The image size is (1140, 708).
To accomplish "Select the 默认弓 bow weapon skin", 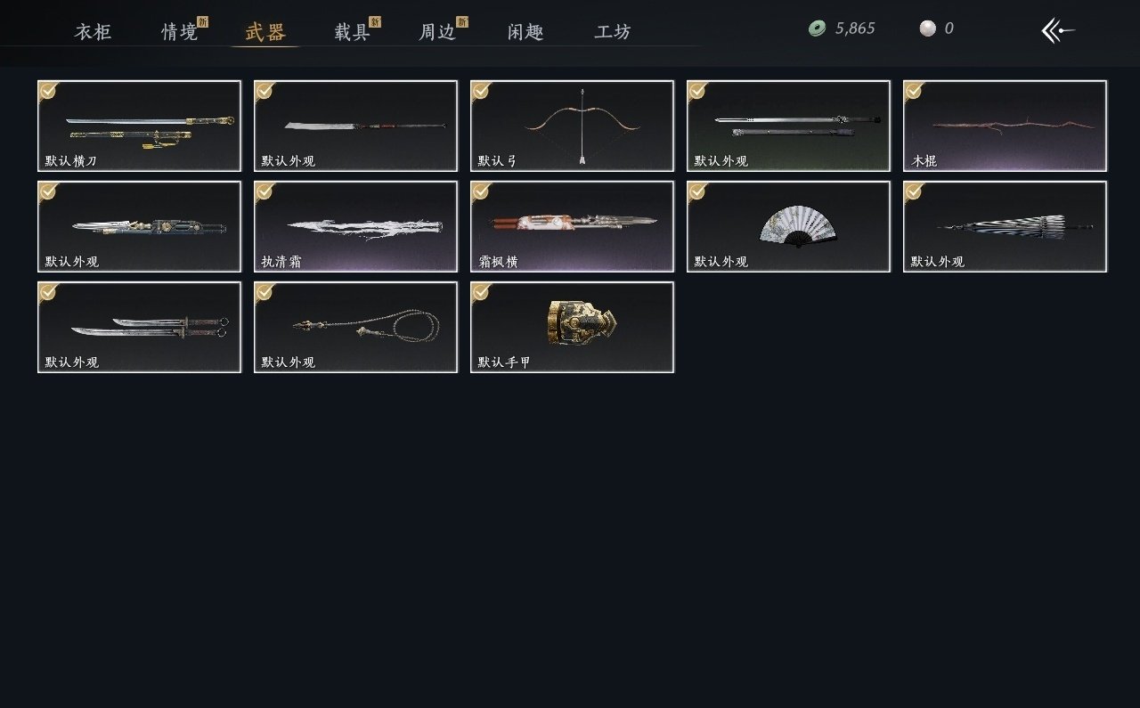I will tap(572, 126).
